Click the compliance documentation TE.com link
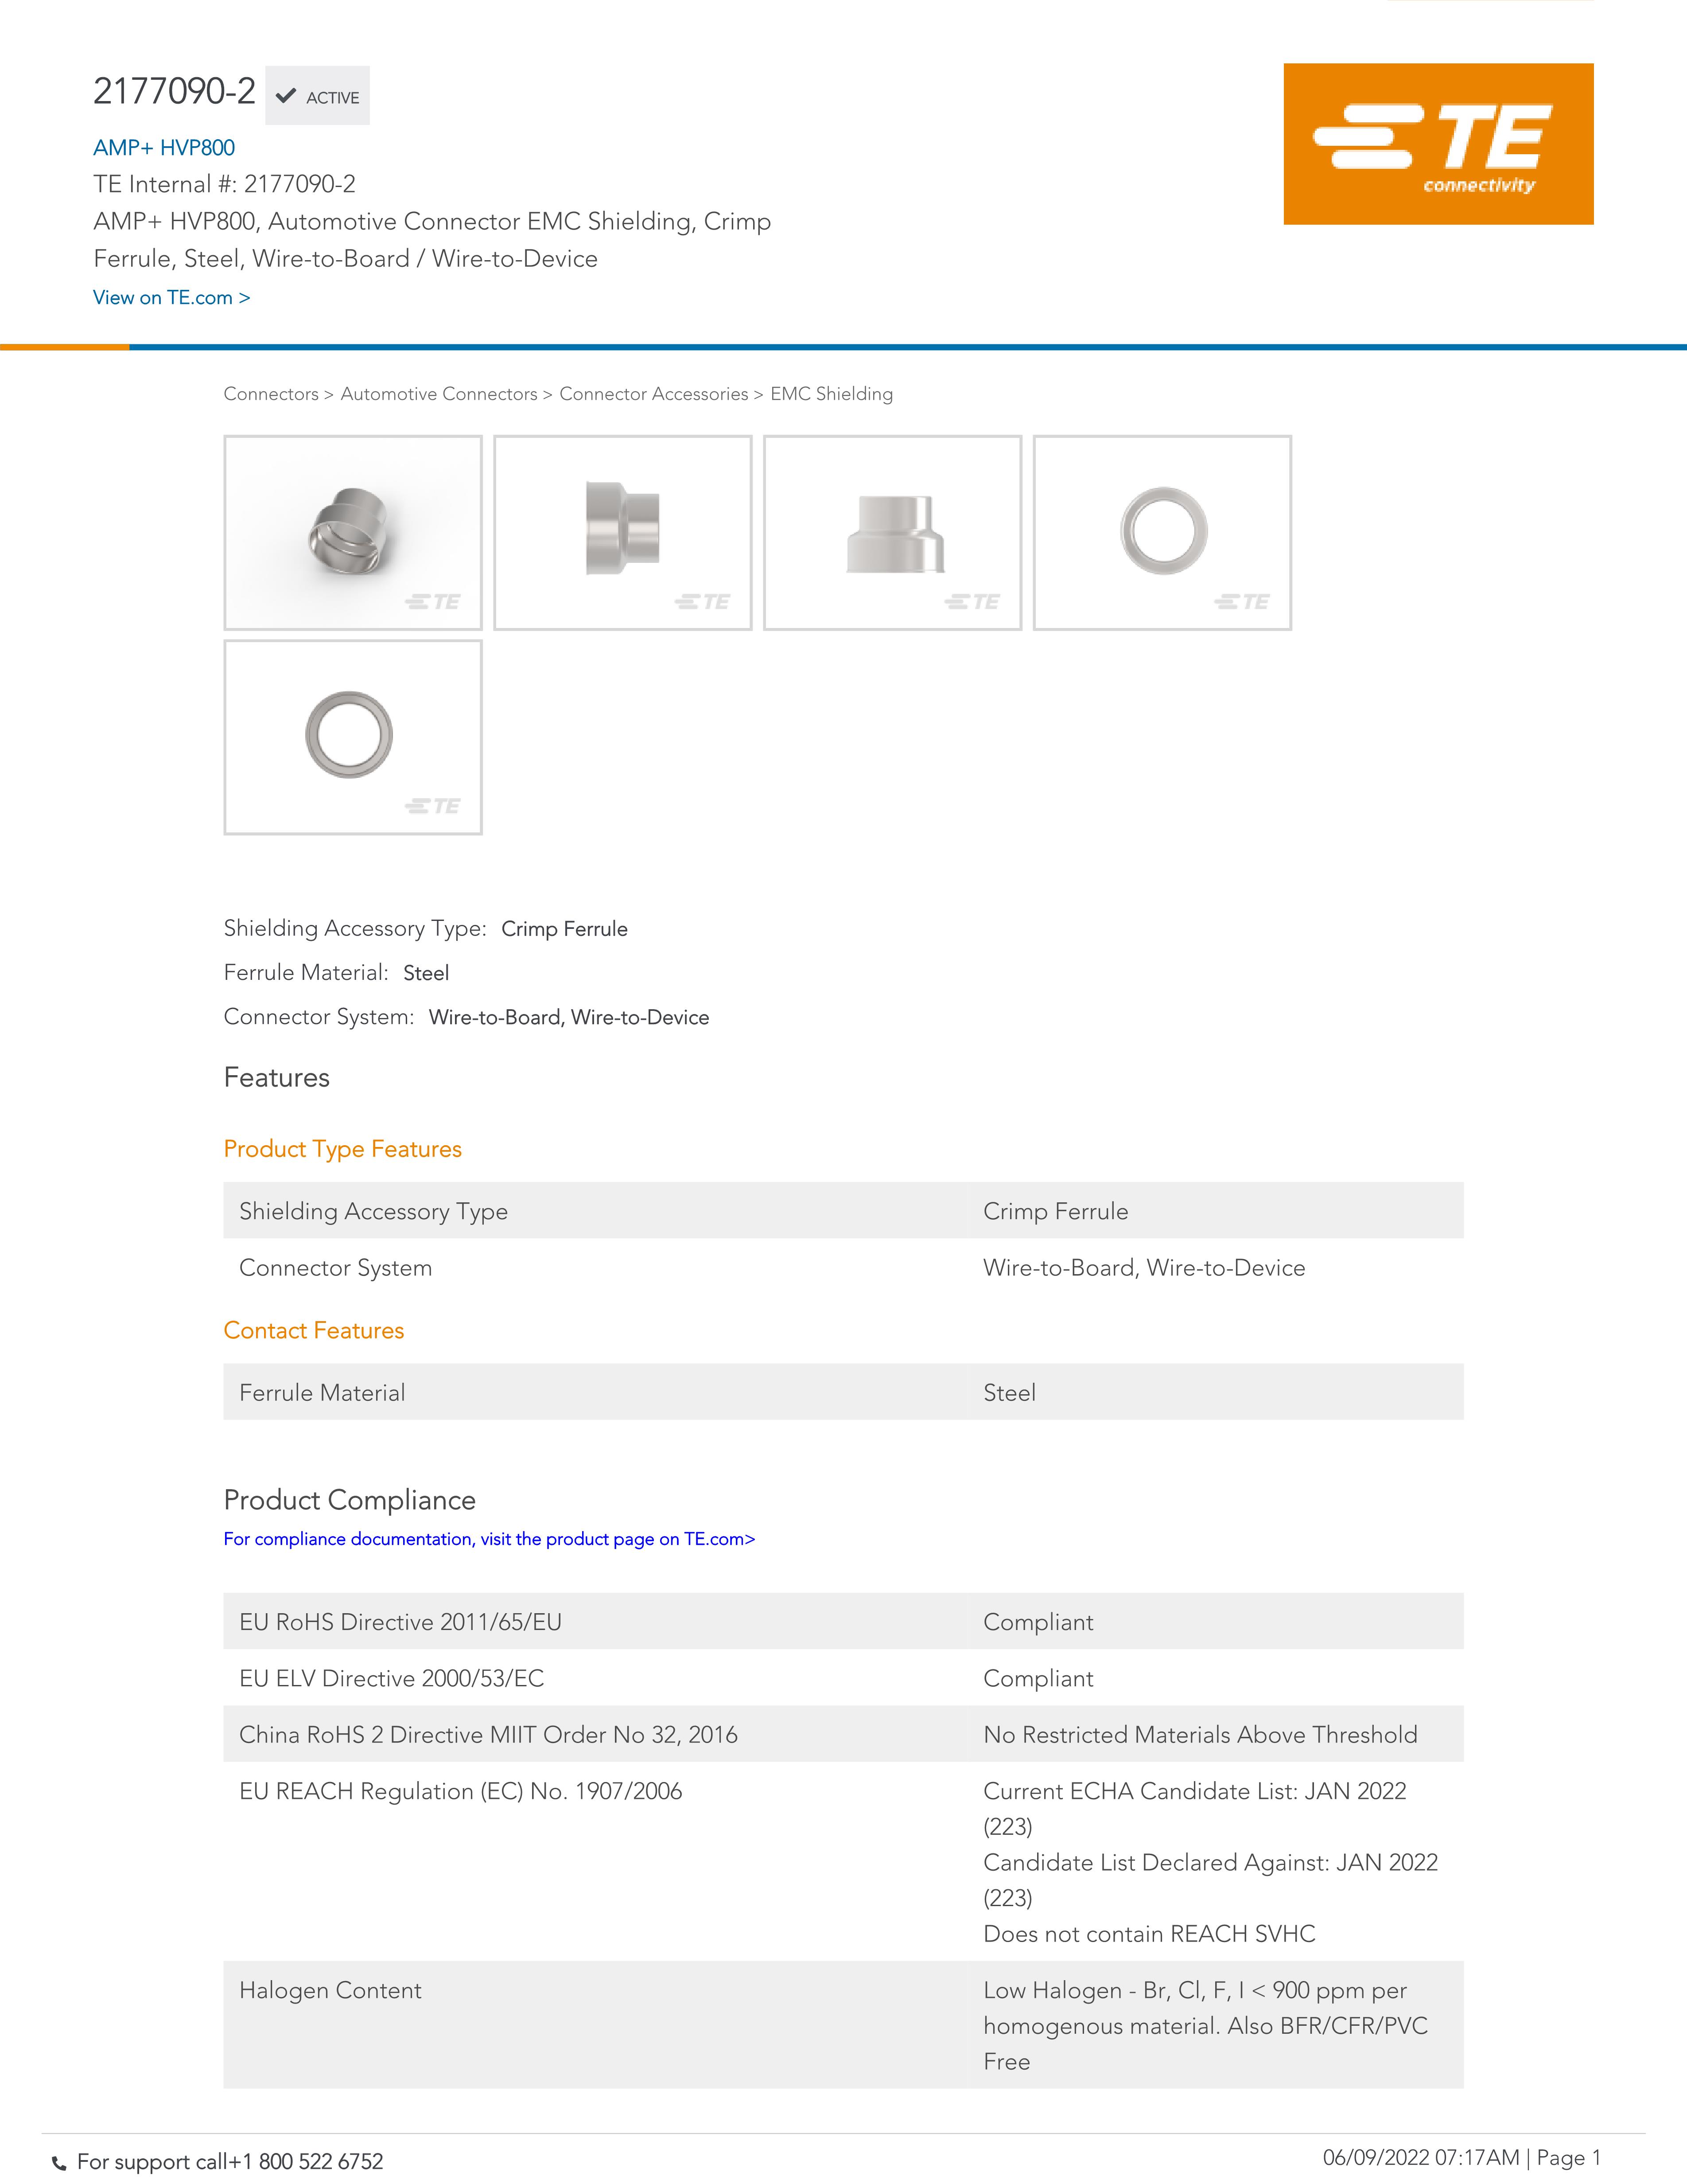This screenshot has height=2184, width=1687. tap(489, 1539)
